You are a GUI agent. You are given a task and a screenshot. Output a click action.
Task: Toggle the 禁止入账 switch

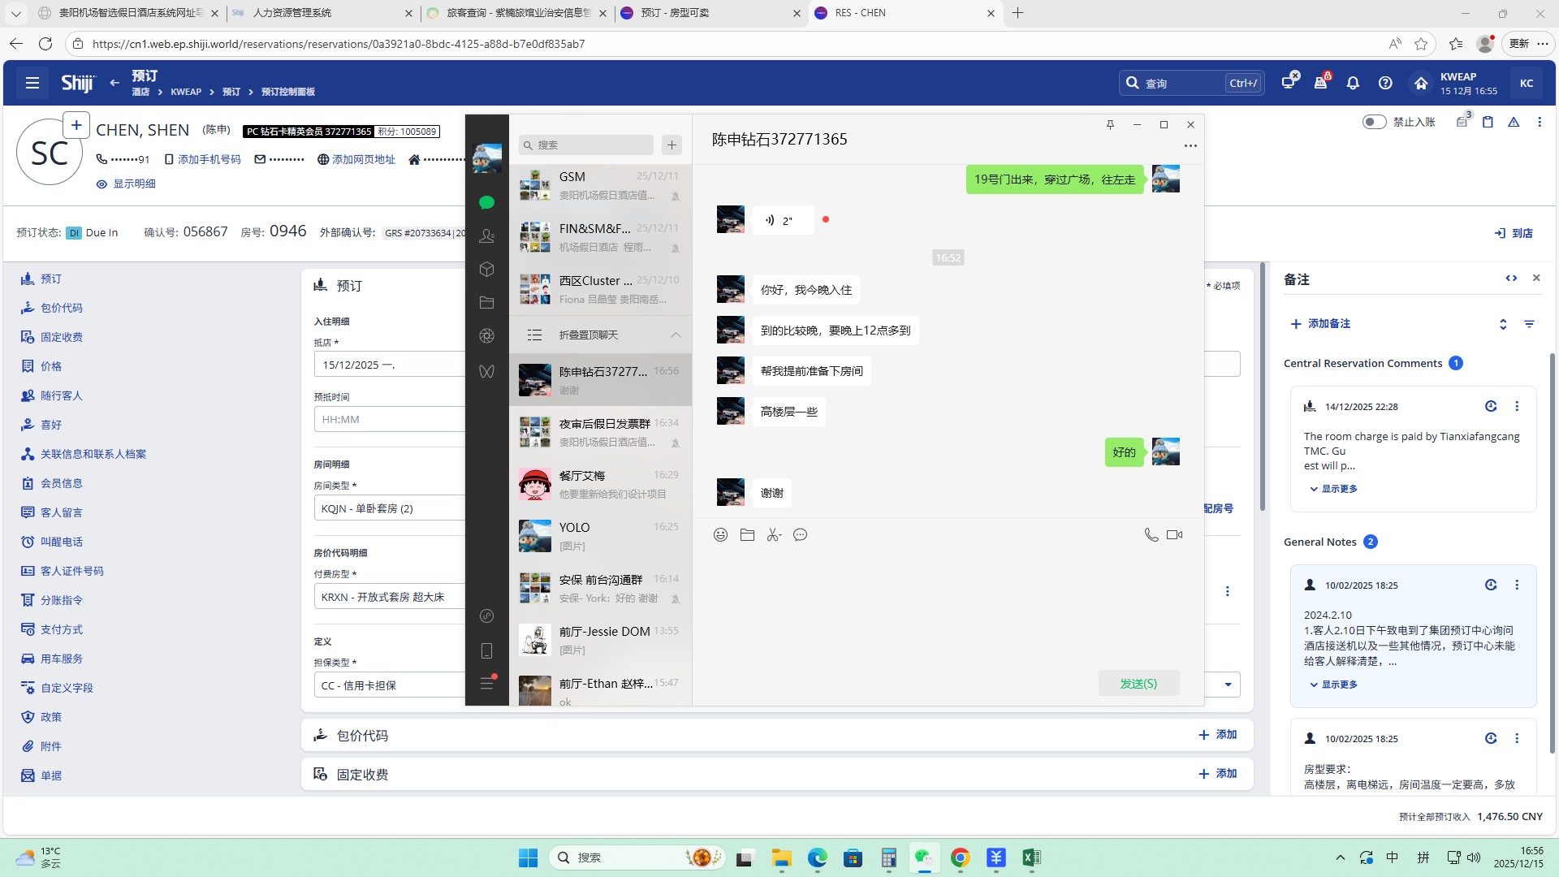(1374, 122)
